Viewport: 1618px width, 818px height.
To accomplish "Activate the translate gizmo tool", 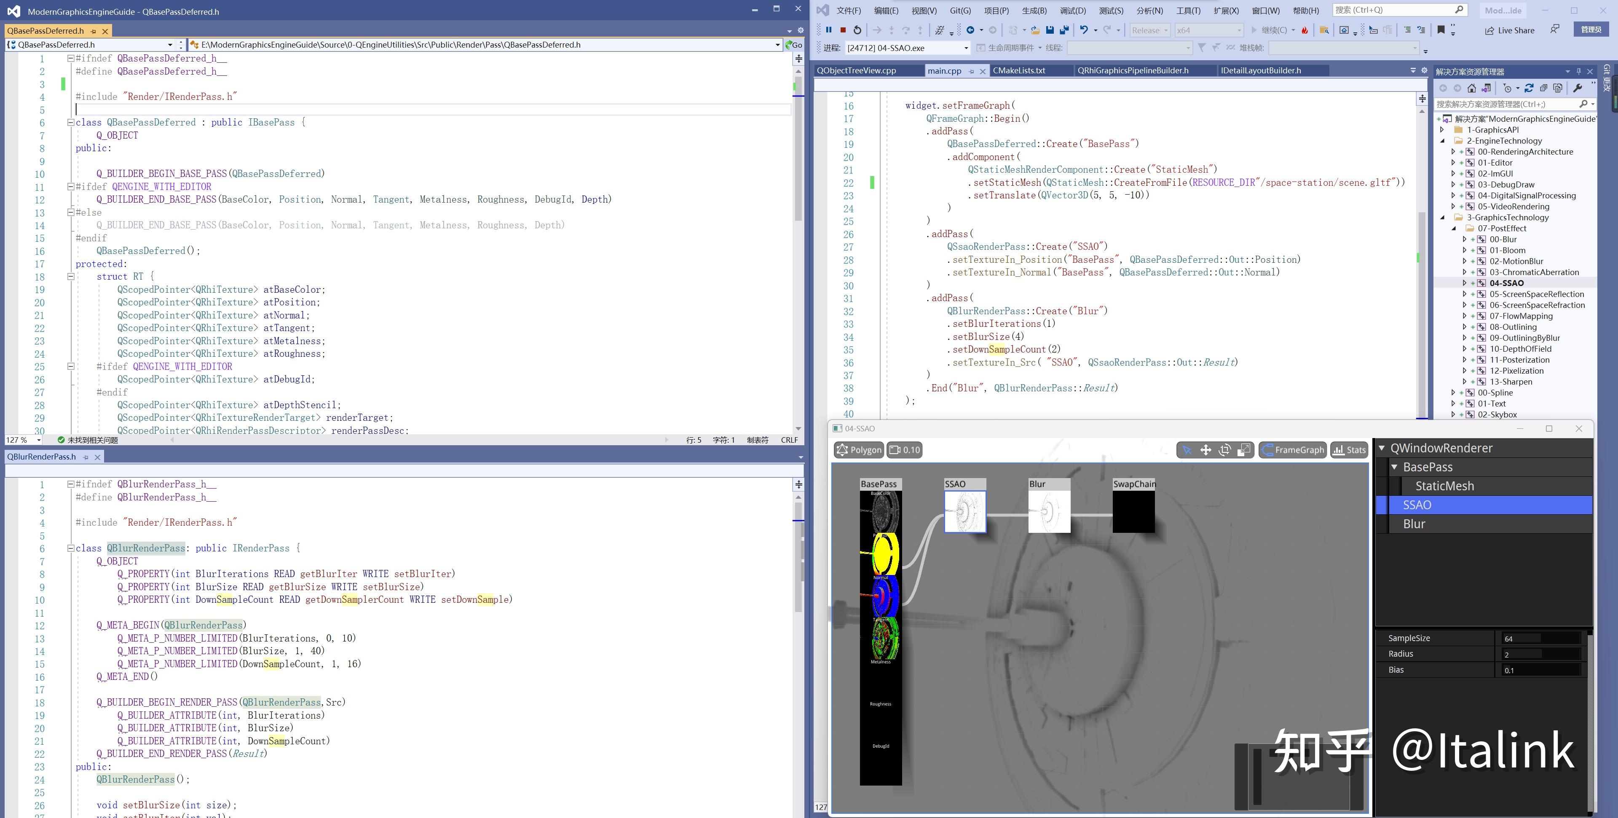I will pos(1206,449).
